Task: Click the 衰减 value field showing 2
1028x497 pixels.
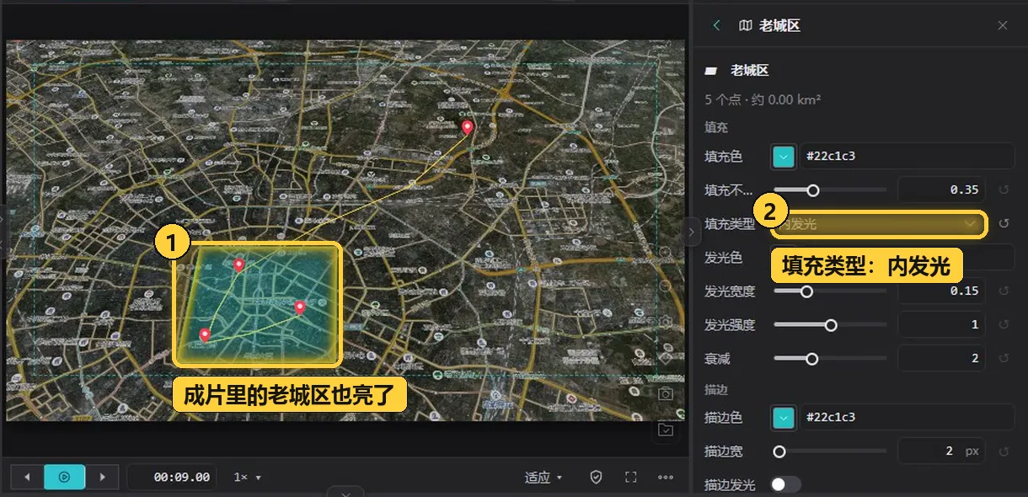Action: [941, 358]
